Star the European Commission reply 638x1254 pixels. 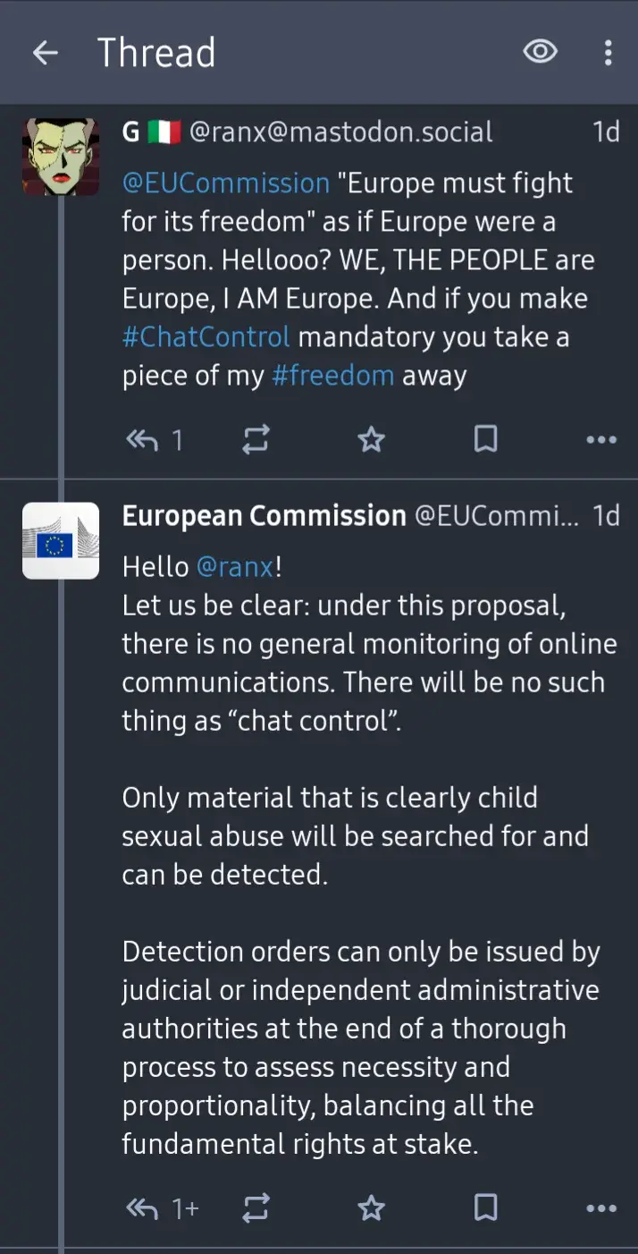pos(371,1209)
